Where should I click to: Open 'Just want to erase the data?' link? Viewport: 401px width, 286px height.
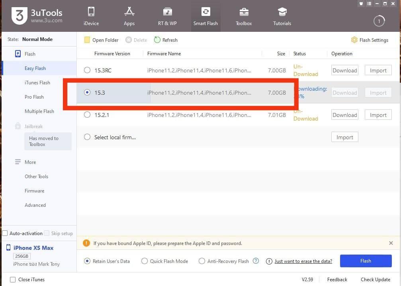[303, 261]
